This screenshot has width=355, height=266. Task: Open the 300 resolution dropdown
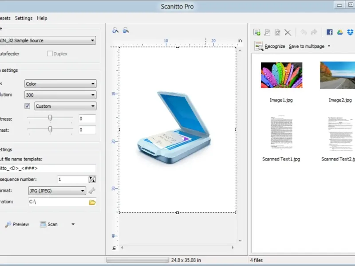[60, 95]
